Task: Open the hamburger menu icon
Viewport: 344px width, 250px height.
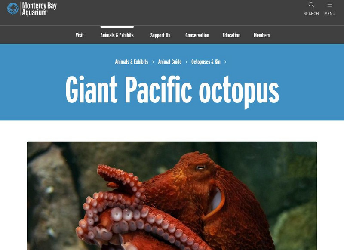Action: 330,5
